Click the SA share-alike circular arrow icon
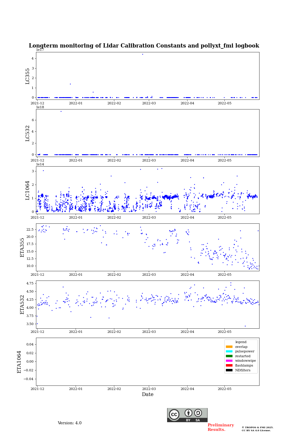 coord(198,413)
